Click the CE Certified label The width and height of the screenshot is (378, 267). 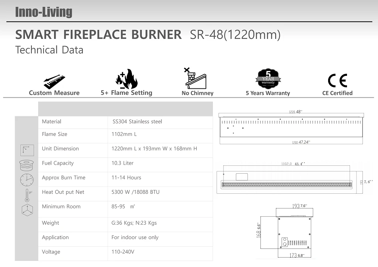[337, 93]
